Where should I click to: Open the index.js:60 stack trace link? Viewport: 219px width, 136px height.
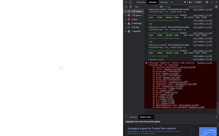pyautogui.click(x=175, y=88)
